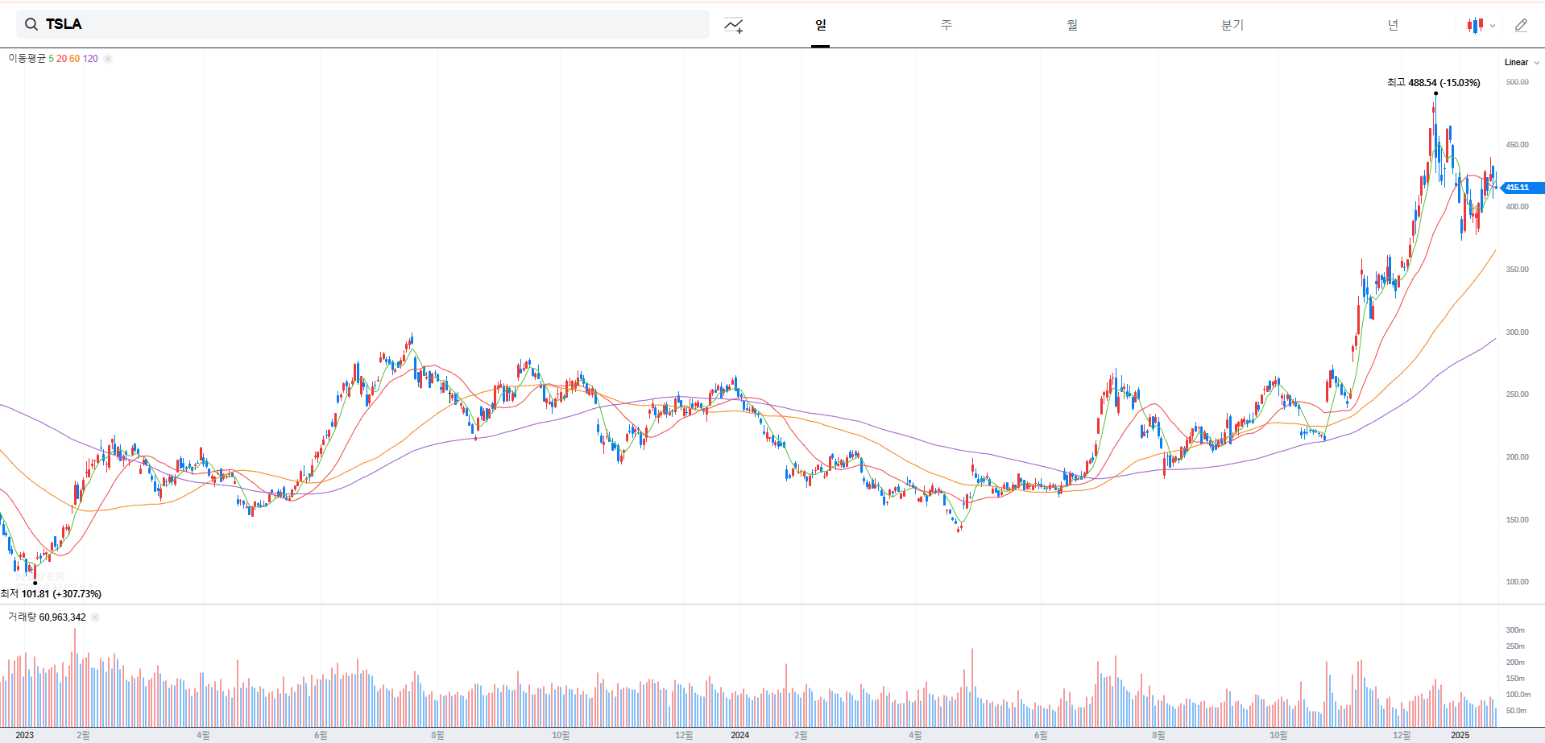
Task: Remove the 거래량 volume indicator
Action: tap(95, 617)
